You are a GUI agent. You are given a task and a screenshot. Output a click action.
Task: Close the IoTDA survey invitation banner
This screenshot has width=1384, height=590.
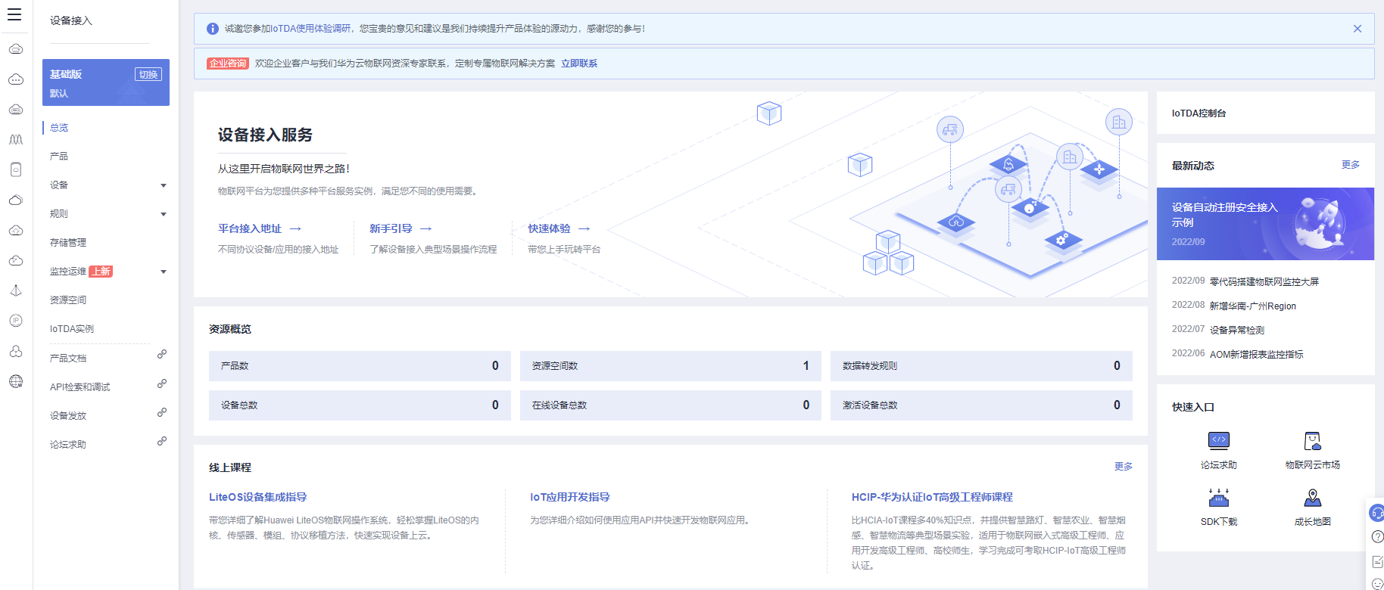point(1358,29)
